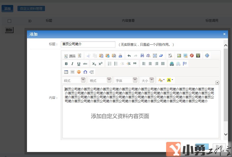Toggle bold formatting in the editor

[66, 64]
